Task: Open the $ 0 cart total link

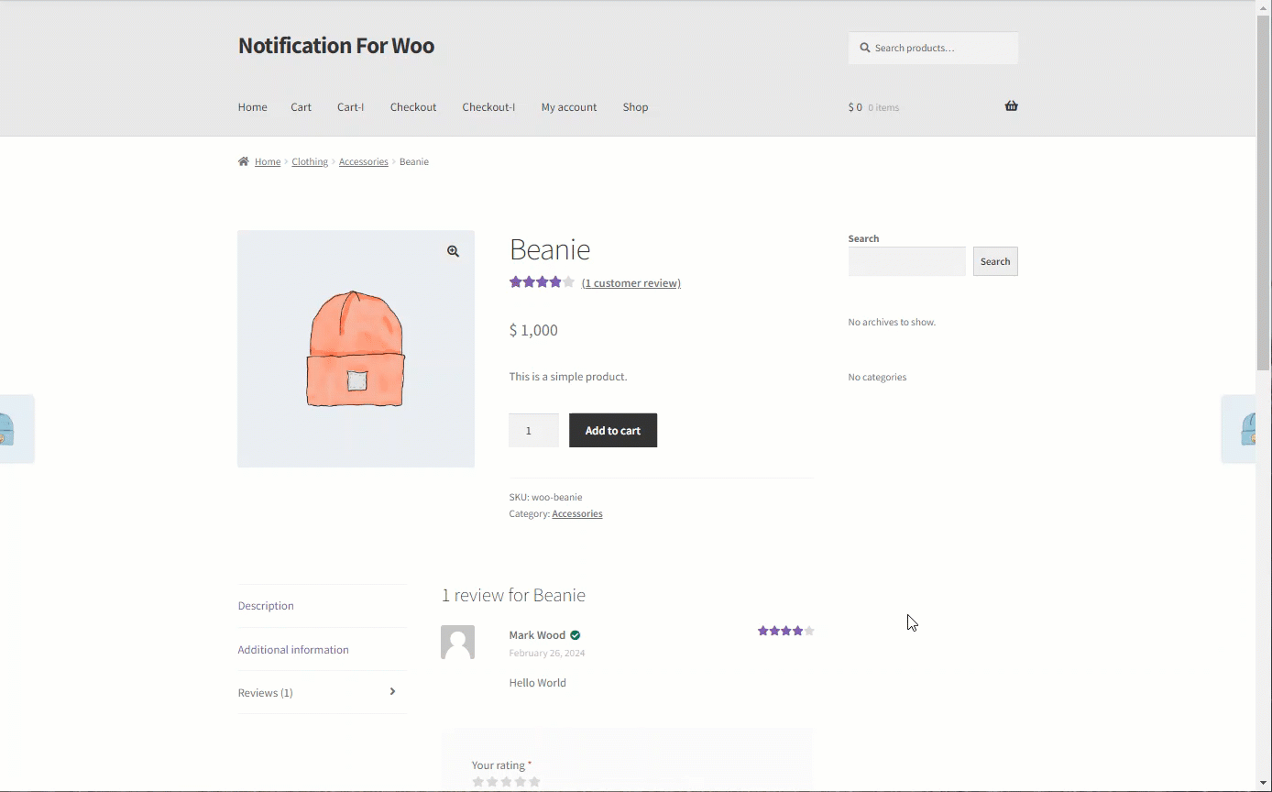Action: 873,107
